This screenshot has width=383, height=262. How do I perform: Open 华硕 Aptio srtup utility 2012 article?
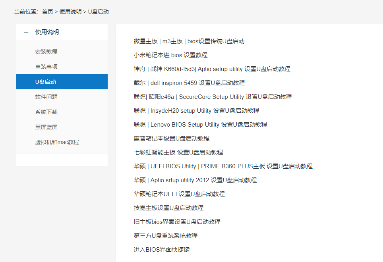point(195,180)
